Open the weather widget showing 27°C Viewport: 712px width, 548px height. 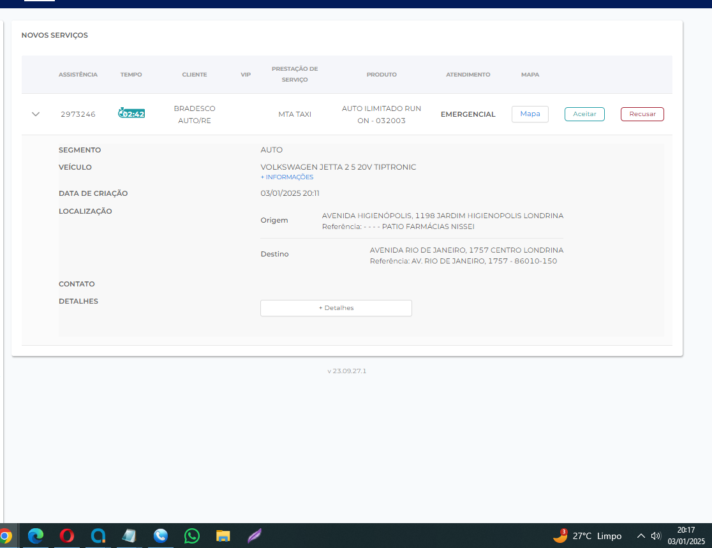click(x=587, y=536)
